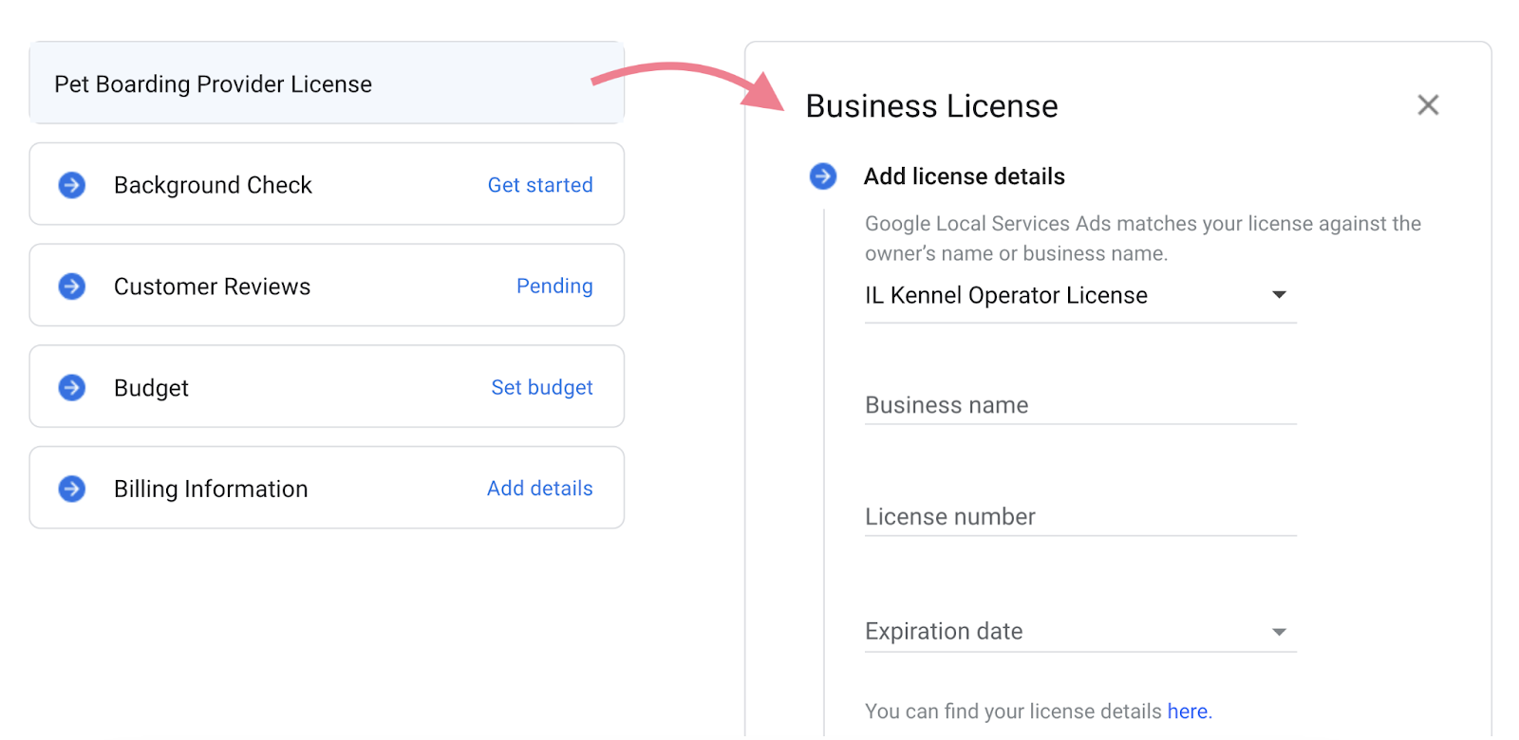The image size is (1519, 740).
Task: Select the Background Check label
Action: pos(213,185)
